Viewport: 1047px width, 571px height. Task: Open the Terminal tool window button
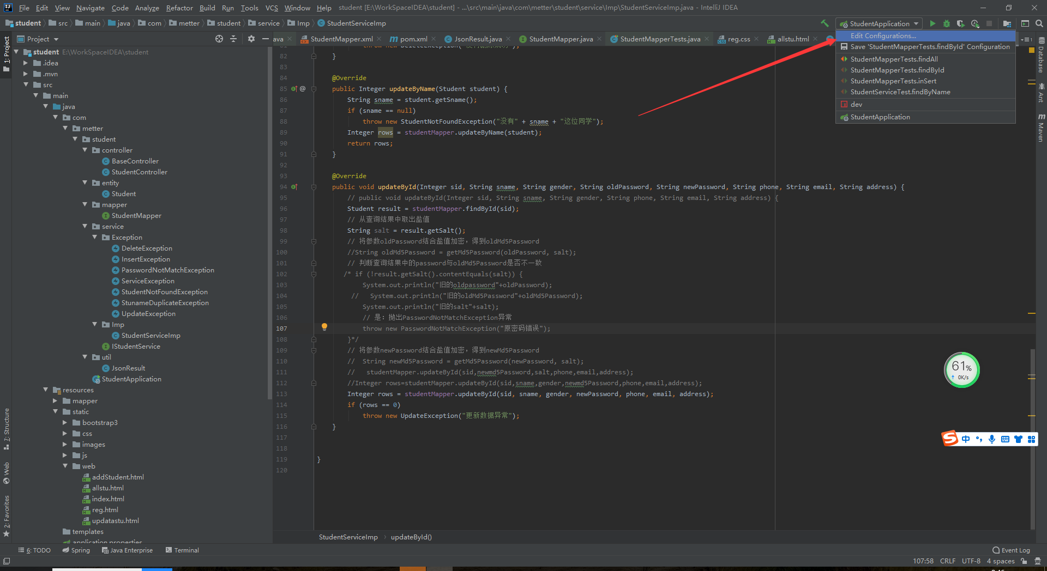[x=182, y=550]
